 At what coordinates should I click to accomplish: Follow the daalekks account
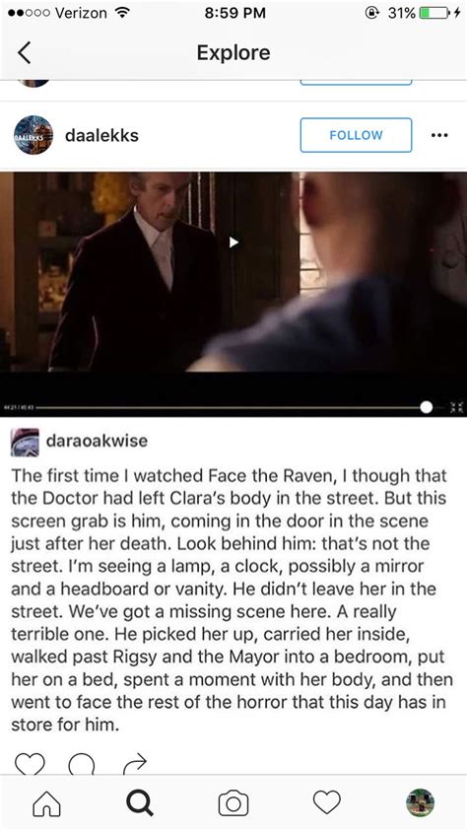pyautogui.click(x=356, y=135)
